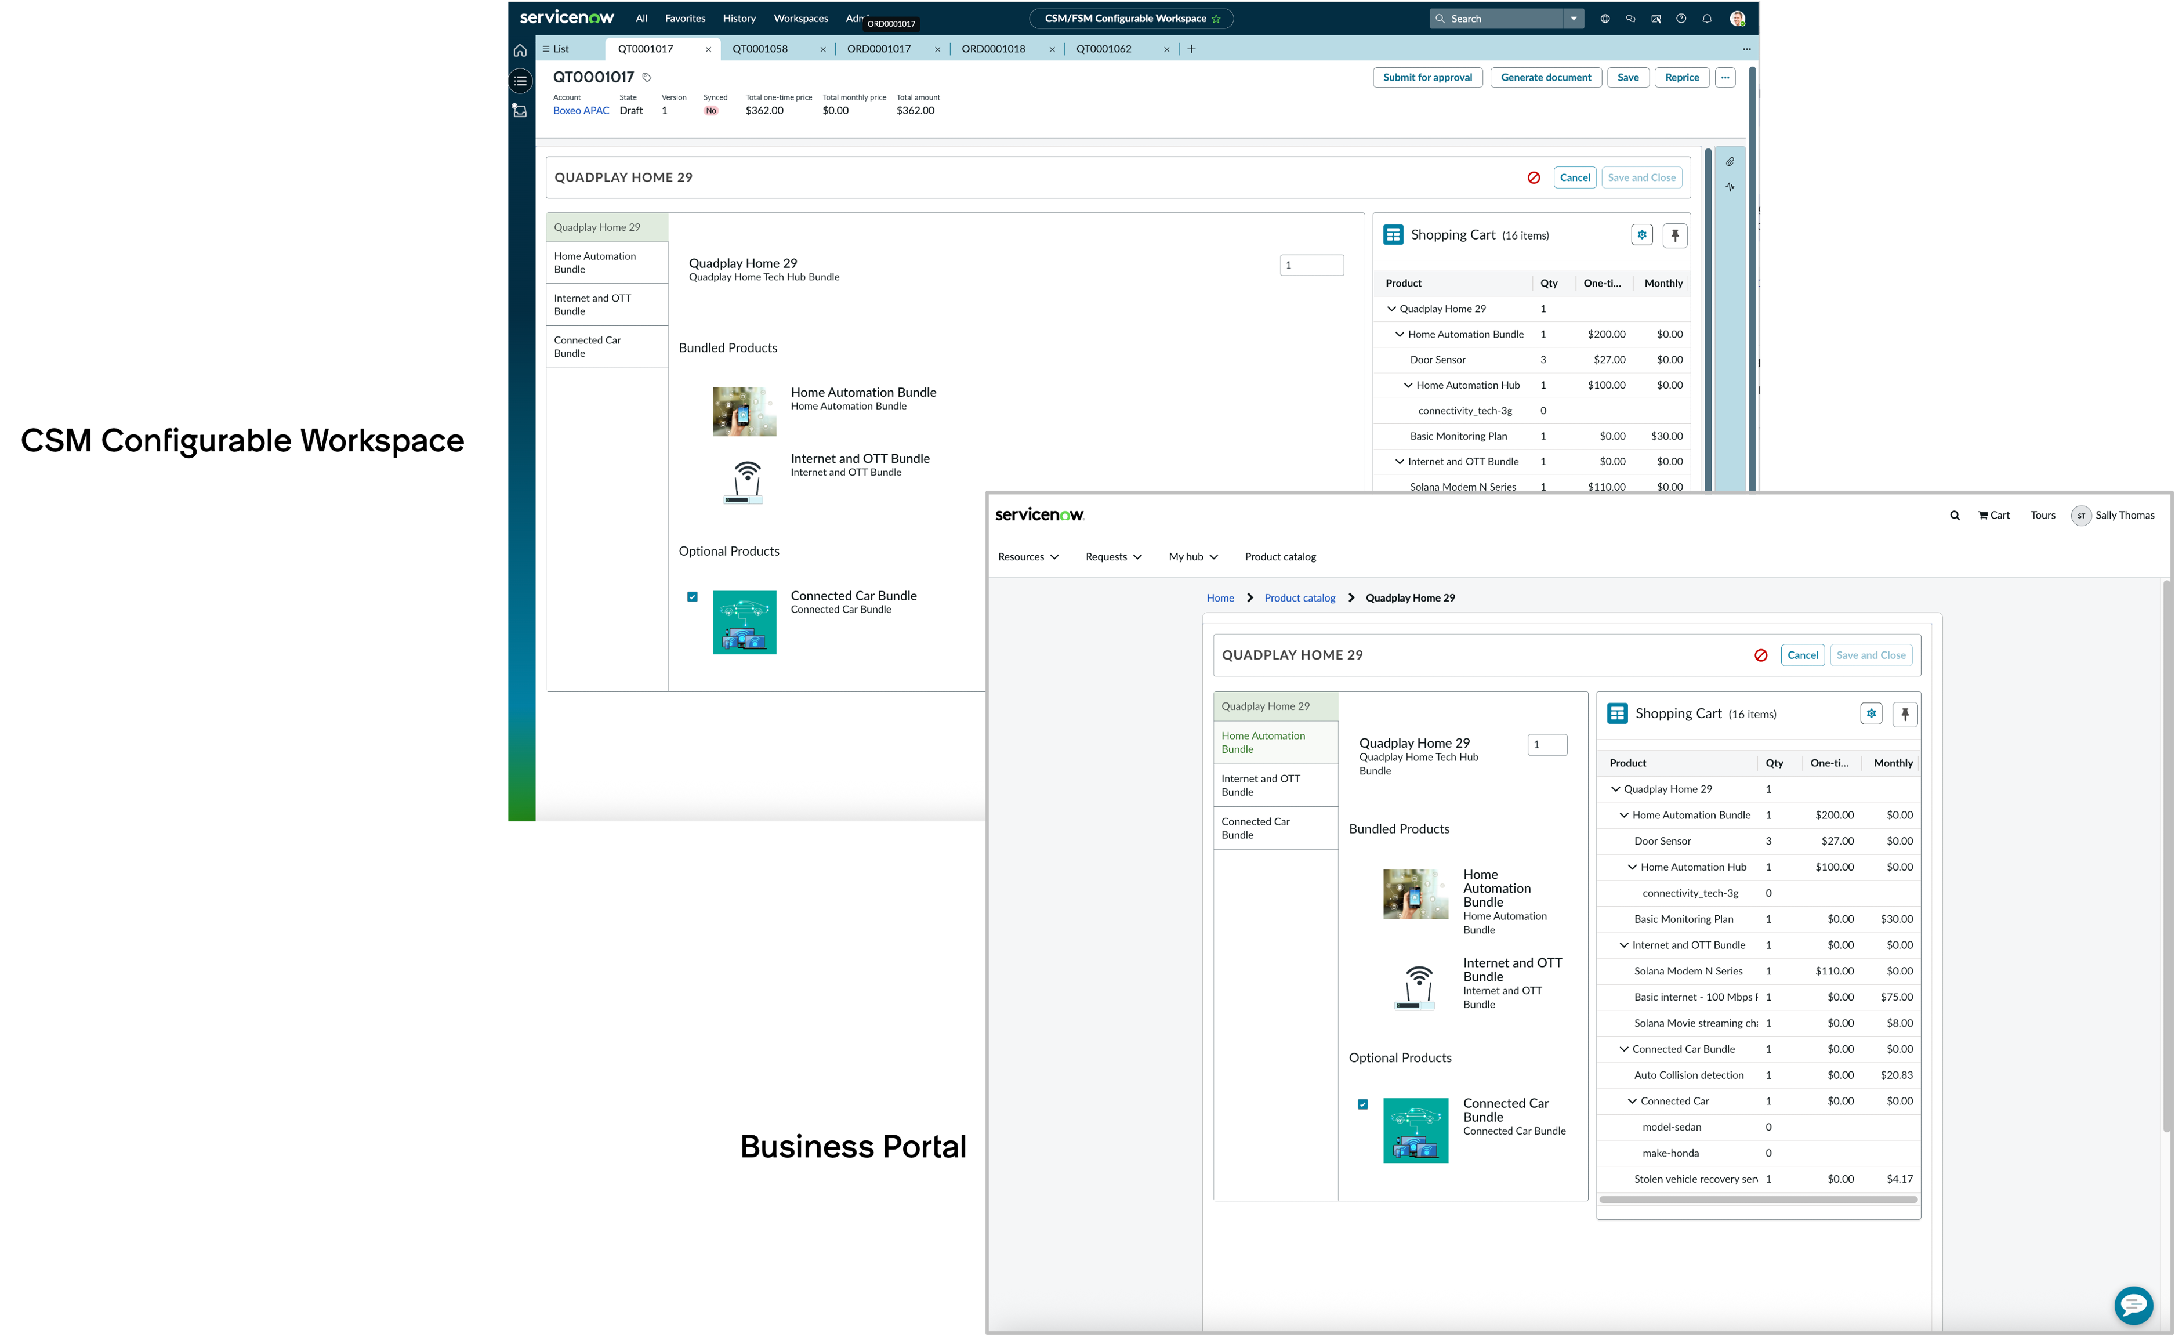Open the Inbox icon in workspace sidebar
The width and height of the screenshot is (2175, 1337).
click(x=520, y=111)
